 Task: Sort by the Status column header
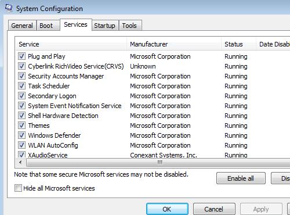(239, 44)
